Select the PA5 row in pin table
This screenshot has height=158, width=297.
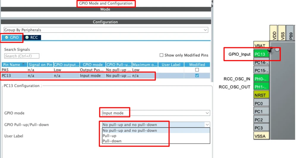(x=106, y=70)
